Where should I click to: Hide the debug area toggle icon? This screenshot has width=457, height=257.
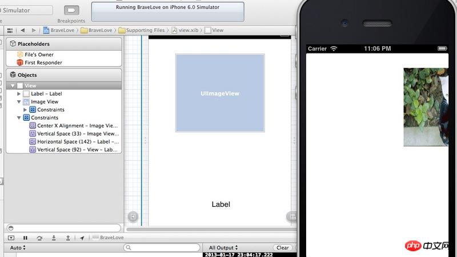(x=11, y=238)
